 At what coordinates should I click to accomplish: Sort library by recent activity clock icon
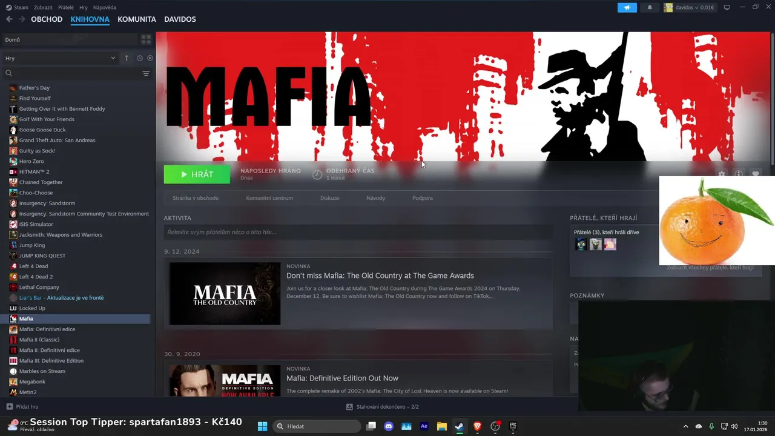coord(139,58)
